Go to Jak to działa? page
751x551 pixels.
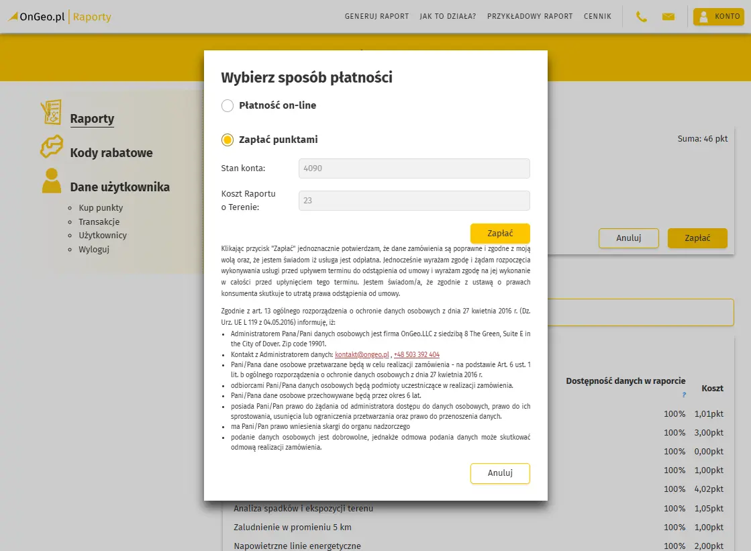tap(448, 17)
